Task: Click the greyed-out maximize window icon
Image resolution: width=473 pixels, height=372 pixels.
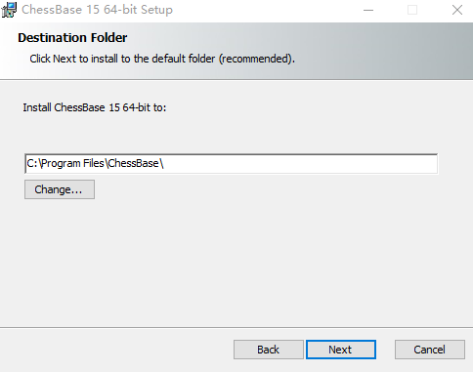Action: tap(412, 10)
